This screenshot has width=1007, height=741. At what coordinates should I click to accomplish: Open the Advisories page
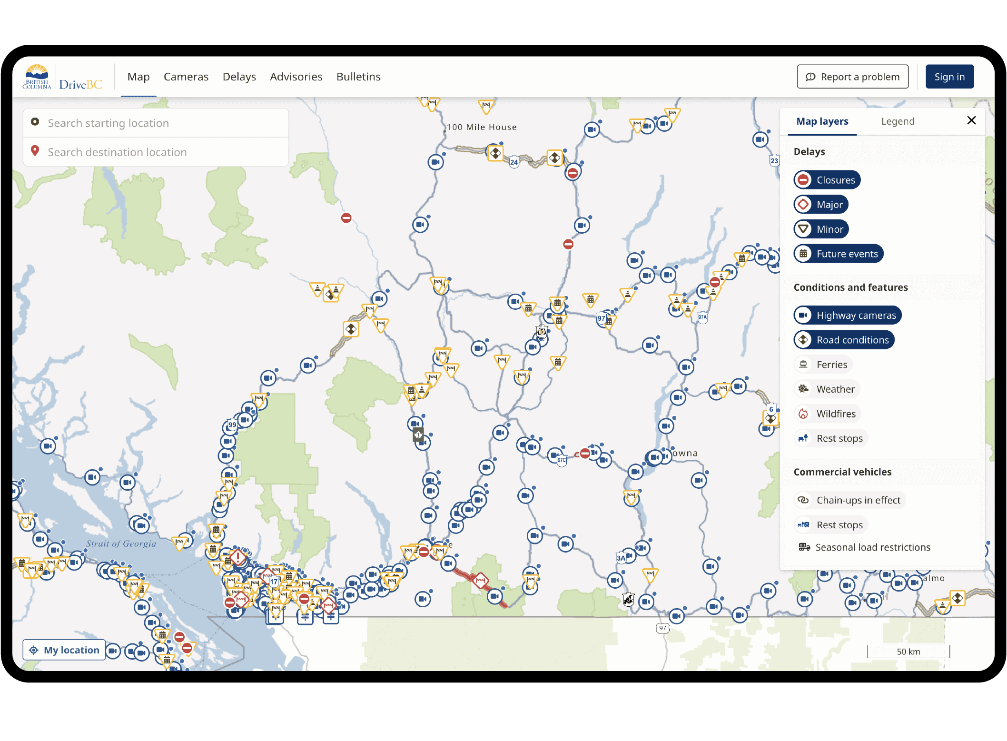(x=296, y=77)
